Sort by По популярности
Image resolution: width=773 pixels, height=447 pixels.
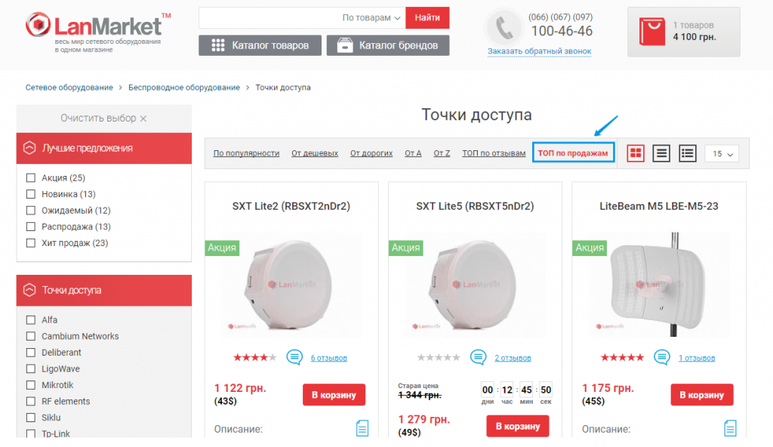(x=246, y=153)
